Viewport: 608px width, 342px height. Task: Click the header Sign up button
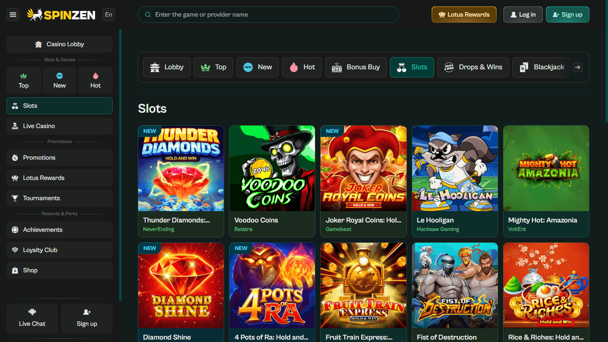coord(567,15)
